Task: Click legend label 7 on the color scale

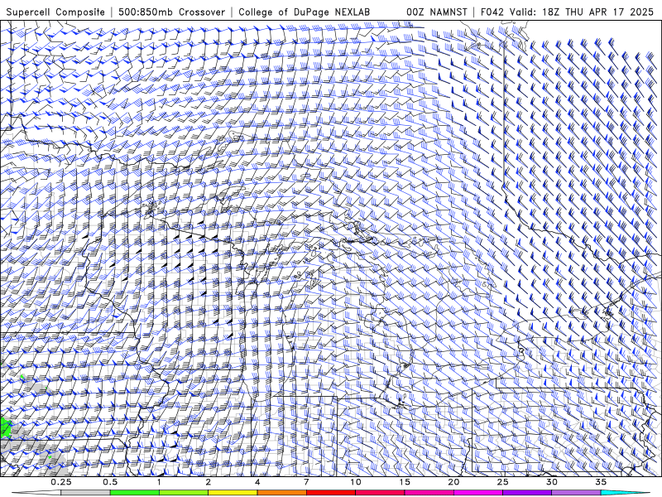Action: (306, 482)
